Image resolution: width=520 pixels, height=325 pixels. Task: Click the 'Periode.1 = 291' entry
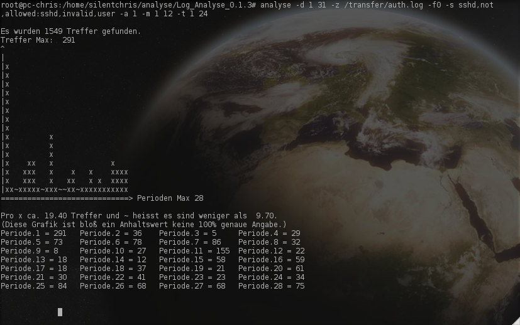tap(33, 233)
